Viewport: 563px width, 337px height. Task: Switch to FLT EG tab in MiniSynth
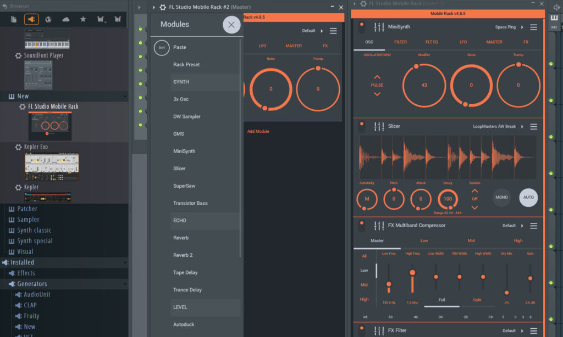coord(432,42)
